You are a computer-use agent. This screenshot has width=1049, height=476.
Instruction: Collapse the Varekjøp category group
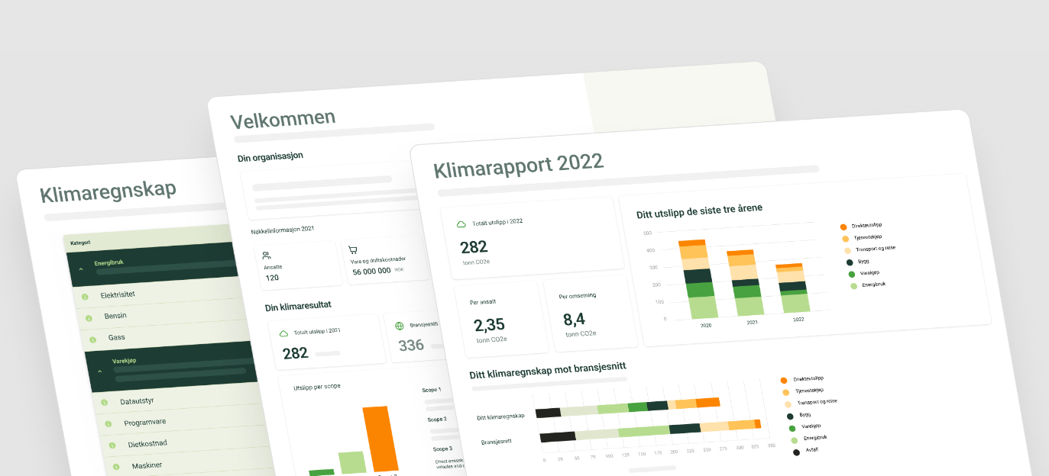click(101, 371)
